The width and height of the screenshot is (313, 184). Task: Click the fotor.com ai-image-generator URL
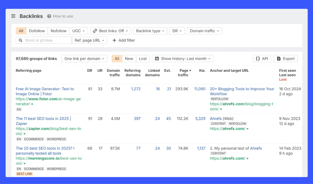click(x=48, y=101)
